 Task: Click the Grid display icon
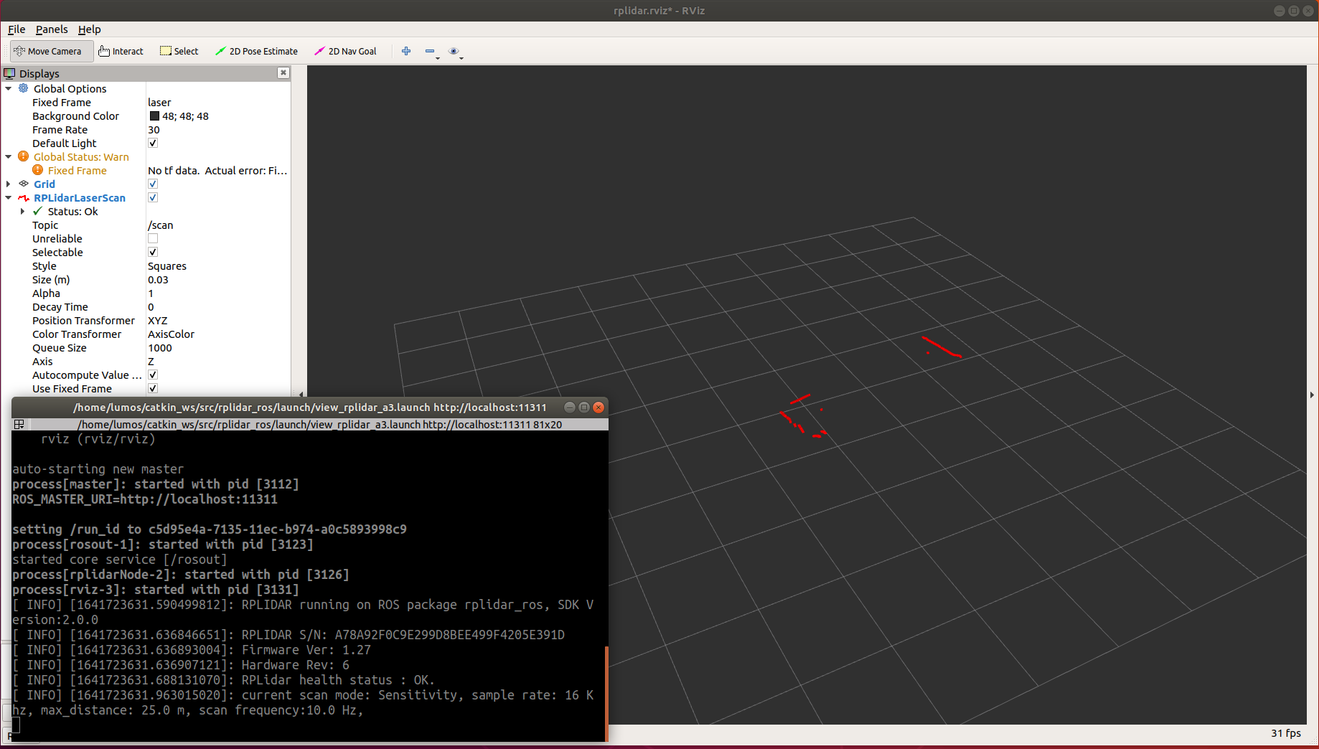pyautogui.click(x=24, y=184)
